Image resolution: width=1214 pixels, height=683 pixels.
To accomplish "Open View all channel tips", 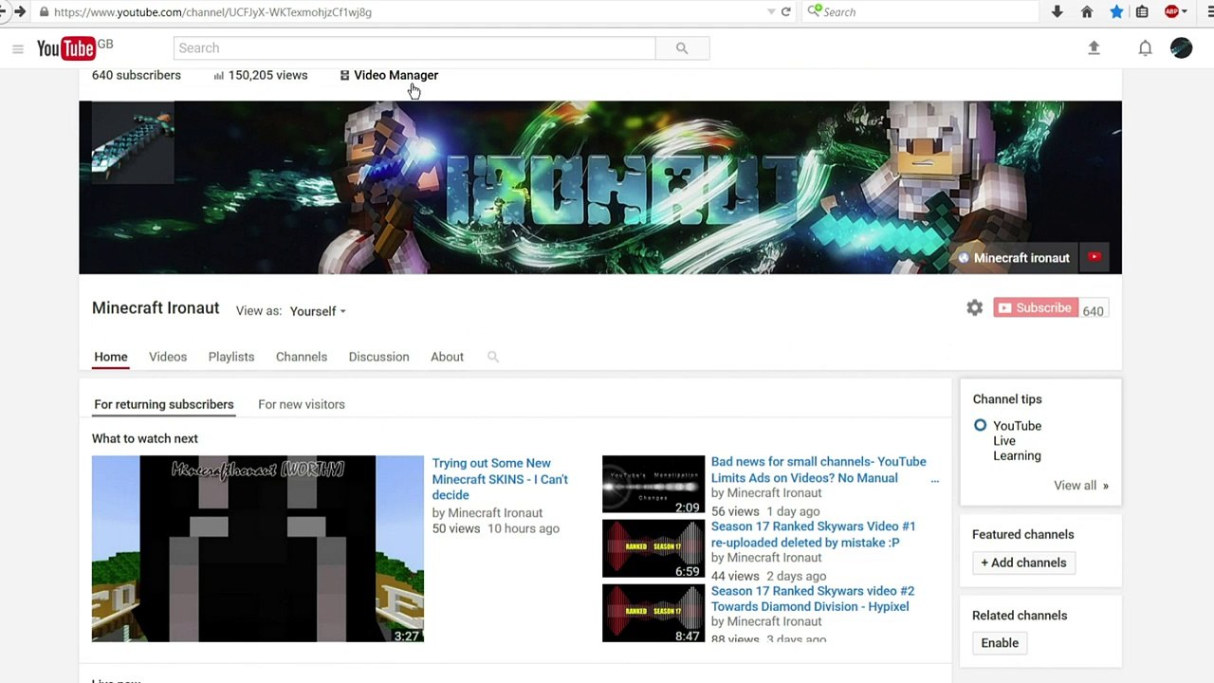I will tap(1080, 486).
